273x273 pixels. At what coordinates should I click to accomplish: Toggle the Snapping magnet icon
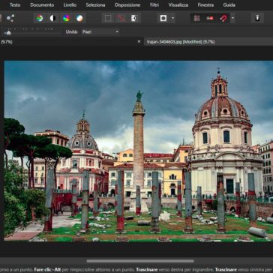tap(223, 18)
